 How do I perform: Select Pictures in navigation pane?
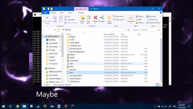[52, 50]
